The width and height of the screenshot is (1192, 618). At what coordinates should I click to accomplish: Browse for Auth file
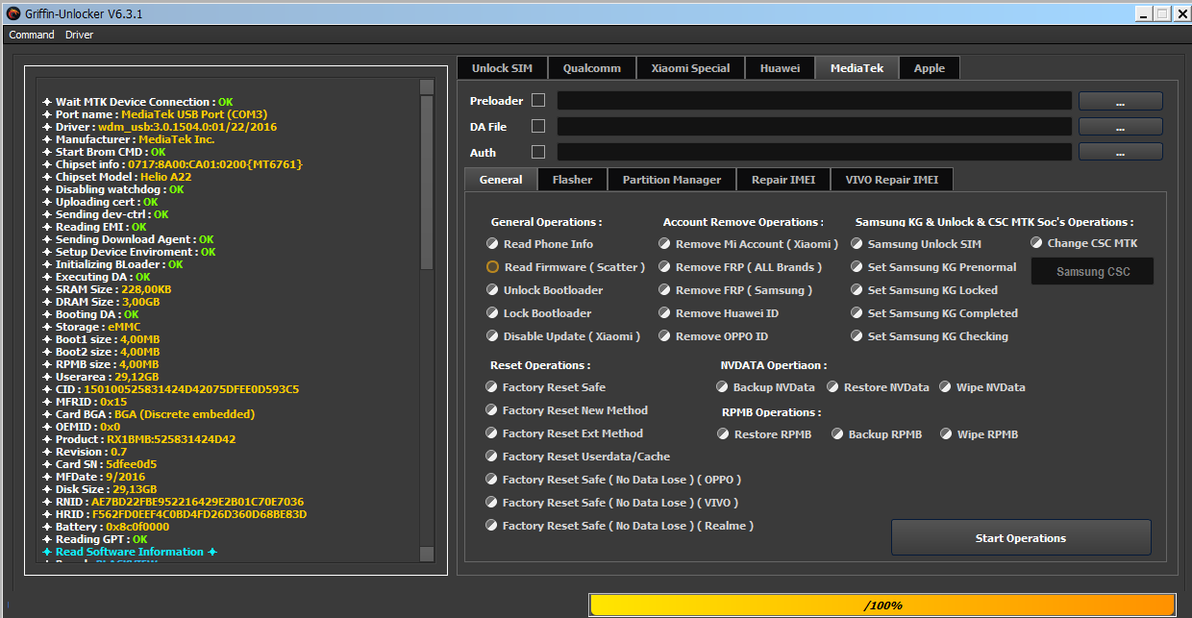pyautogui.click(x=1121, y=152)
